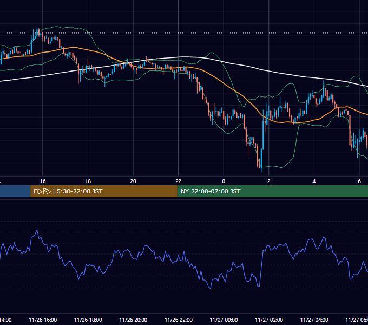Click the 11/26 22:00 label on lower axis
This screenshot has height=325, width=368.
179,320
